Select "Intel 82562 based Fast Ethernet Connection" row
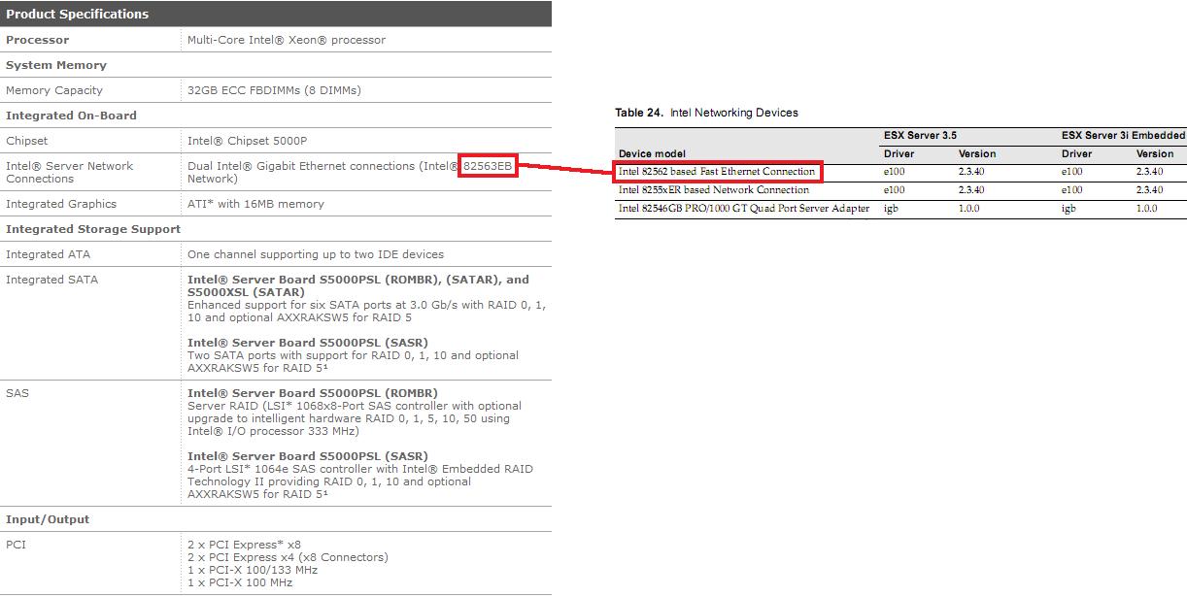Screen dimensions: 1187x597 [717, 172]
